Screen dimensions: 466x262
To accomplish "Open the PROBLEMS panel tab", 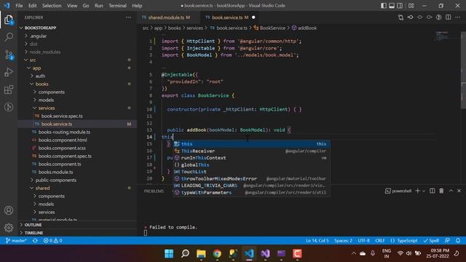I will pyautogui.click(x=154, y=191).
